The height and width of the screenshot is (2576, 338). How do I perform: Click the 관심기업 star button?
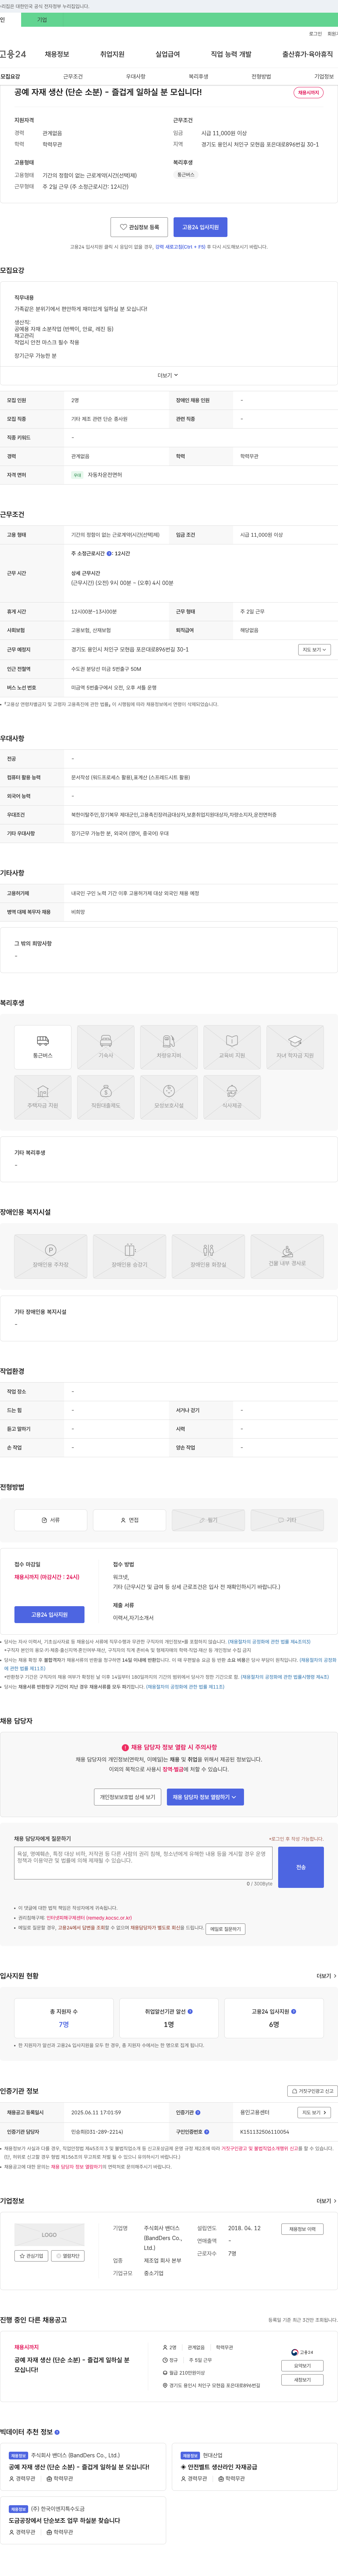pyautogui.click(x=31, y=2256)
